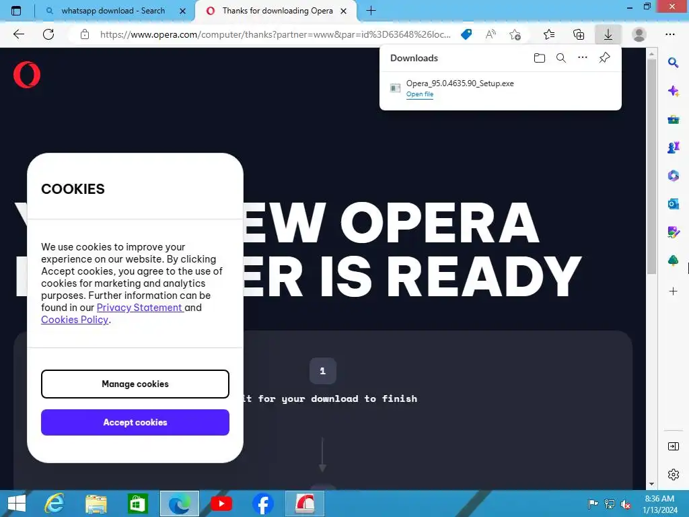Open the Privacy Statement link
This screenshot has width=689, height=517.
pos(139,307)
